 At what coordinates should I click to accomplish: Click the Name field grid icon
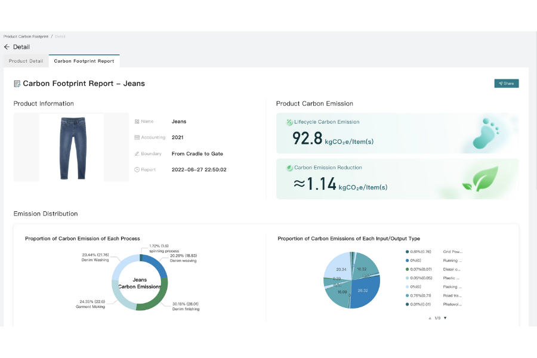(x=137, y=121)
